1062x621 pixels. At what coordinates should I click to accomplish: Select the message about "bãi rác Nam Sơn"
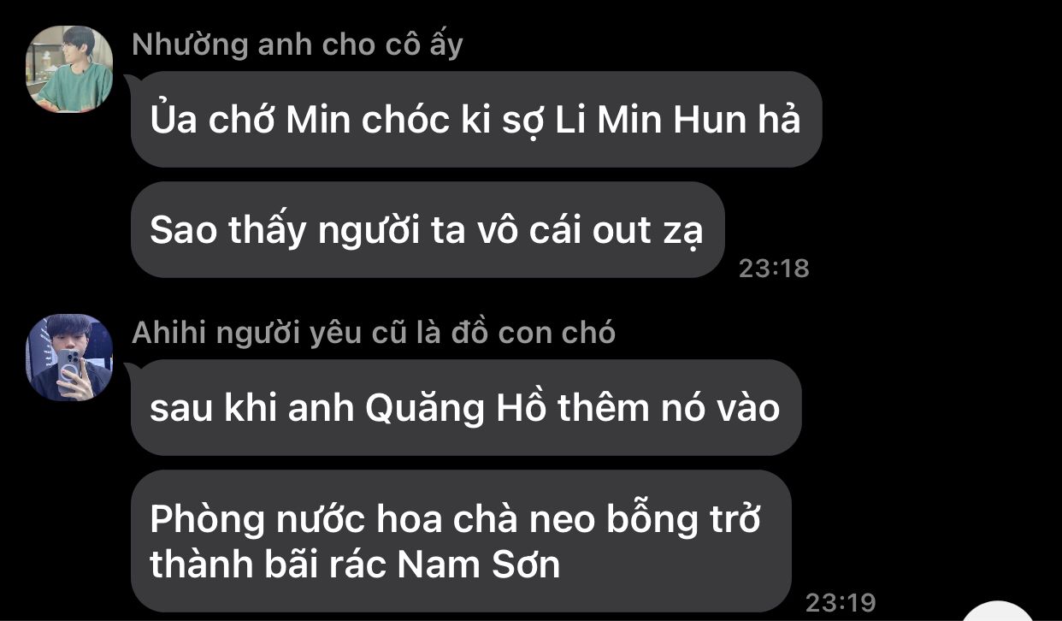[461, 541]
